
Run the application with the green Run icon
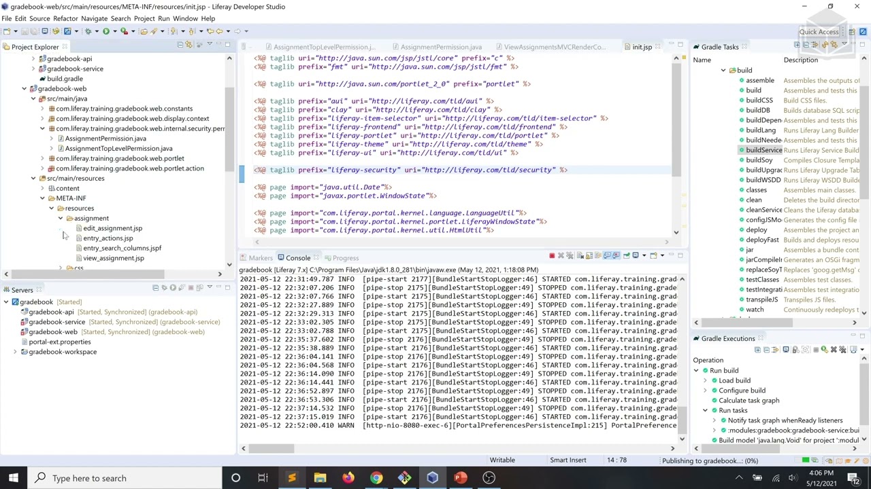(x=106, y=31)
